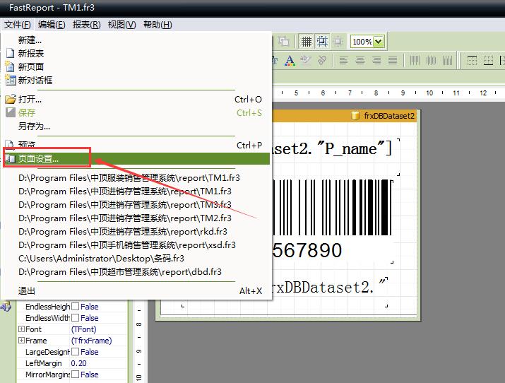Align text left icon
The width and height of the screenshot is (505, 383).
(344, 60)
